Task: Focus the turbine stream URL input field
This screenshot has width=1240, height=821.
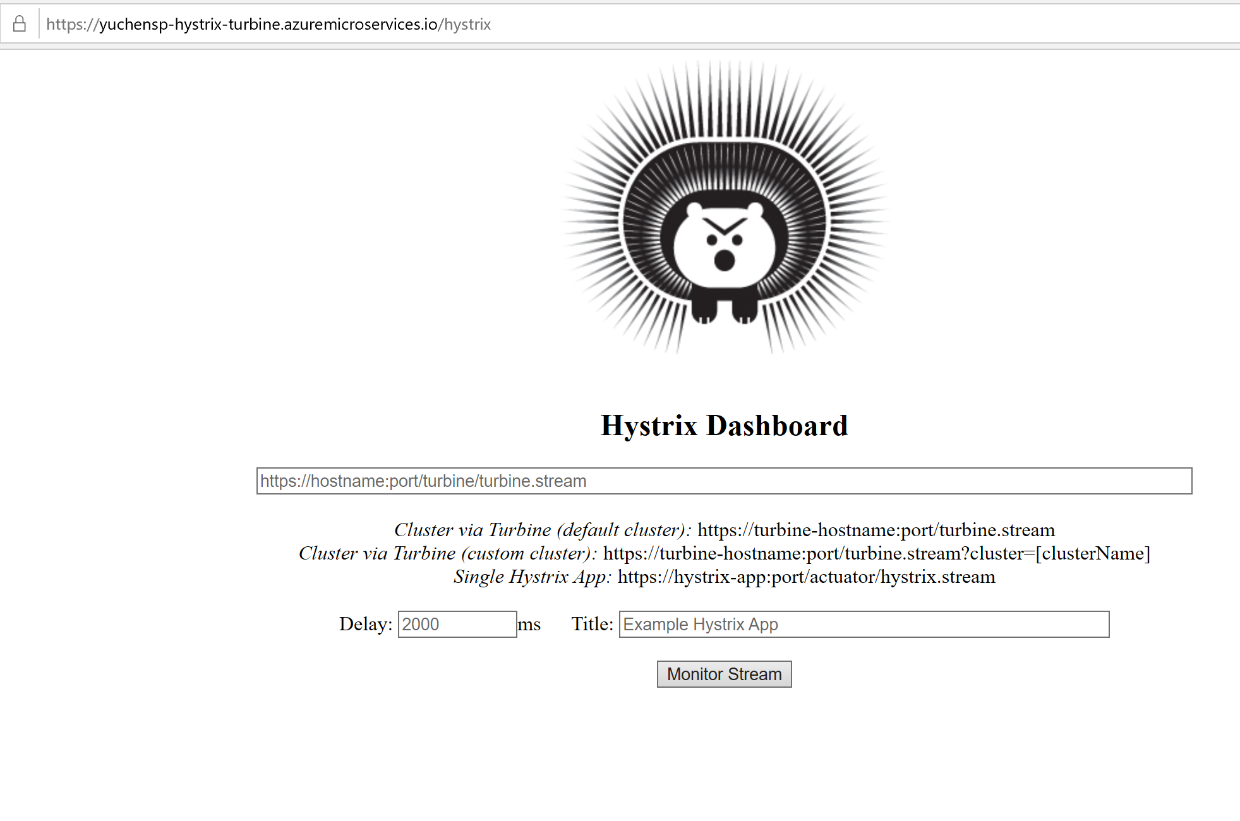Action: click(724, 481)
